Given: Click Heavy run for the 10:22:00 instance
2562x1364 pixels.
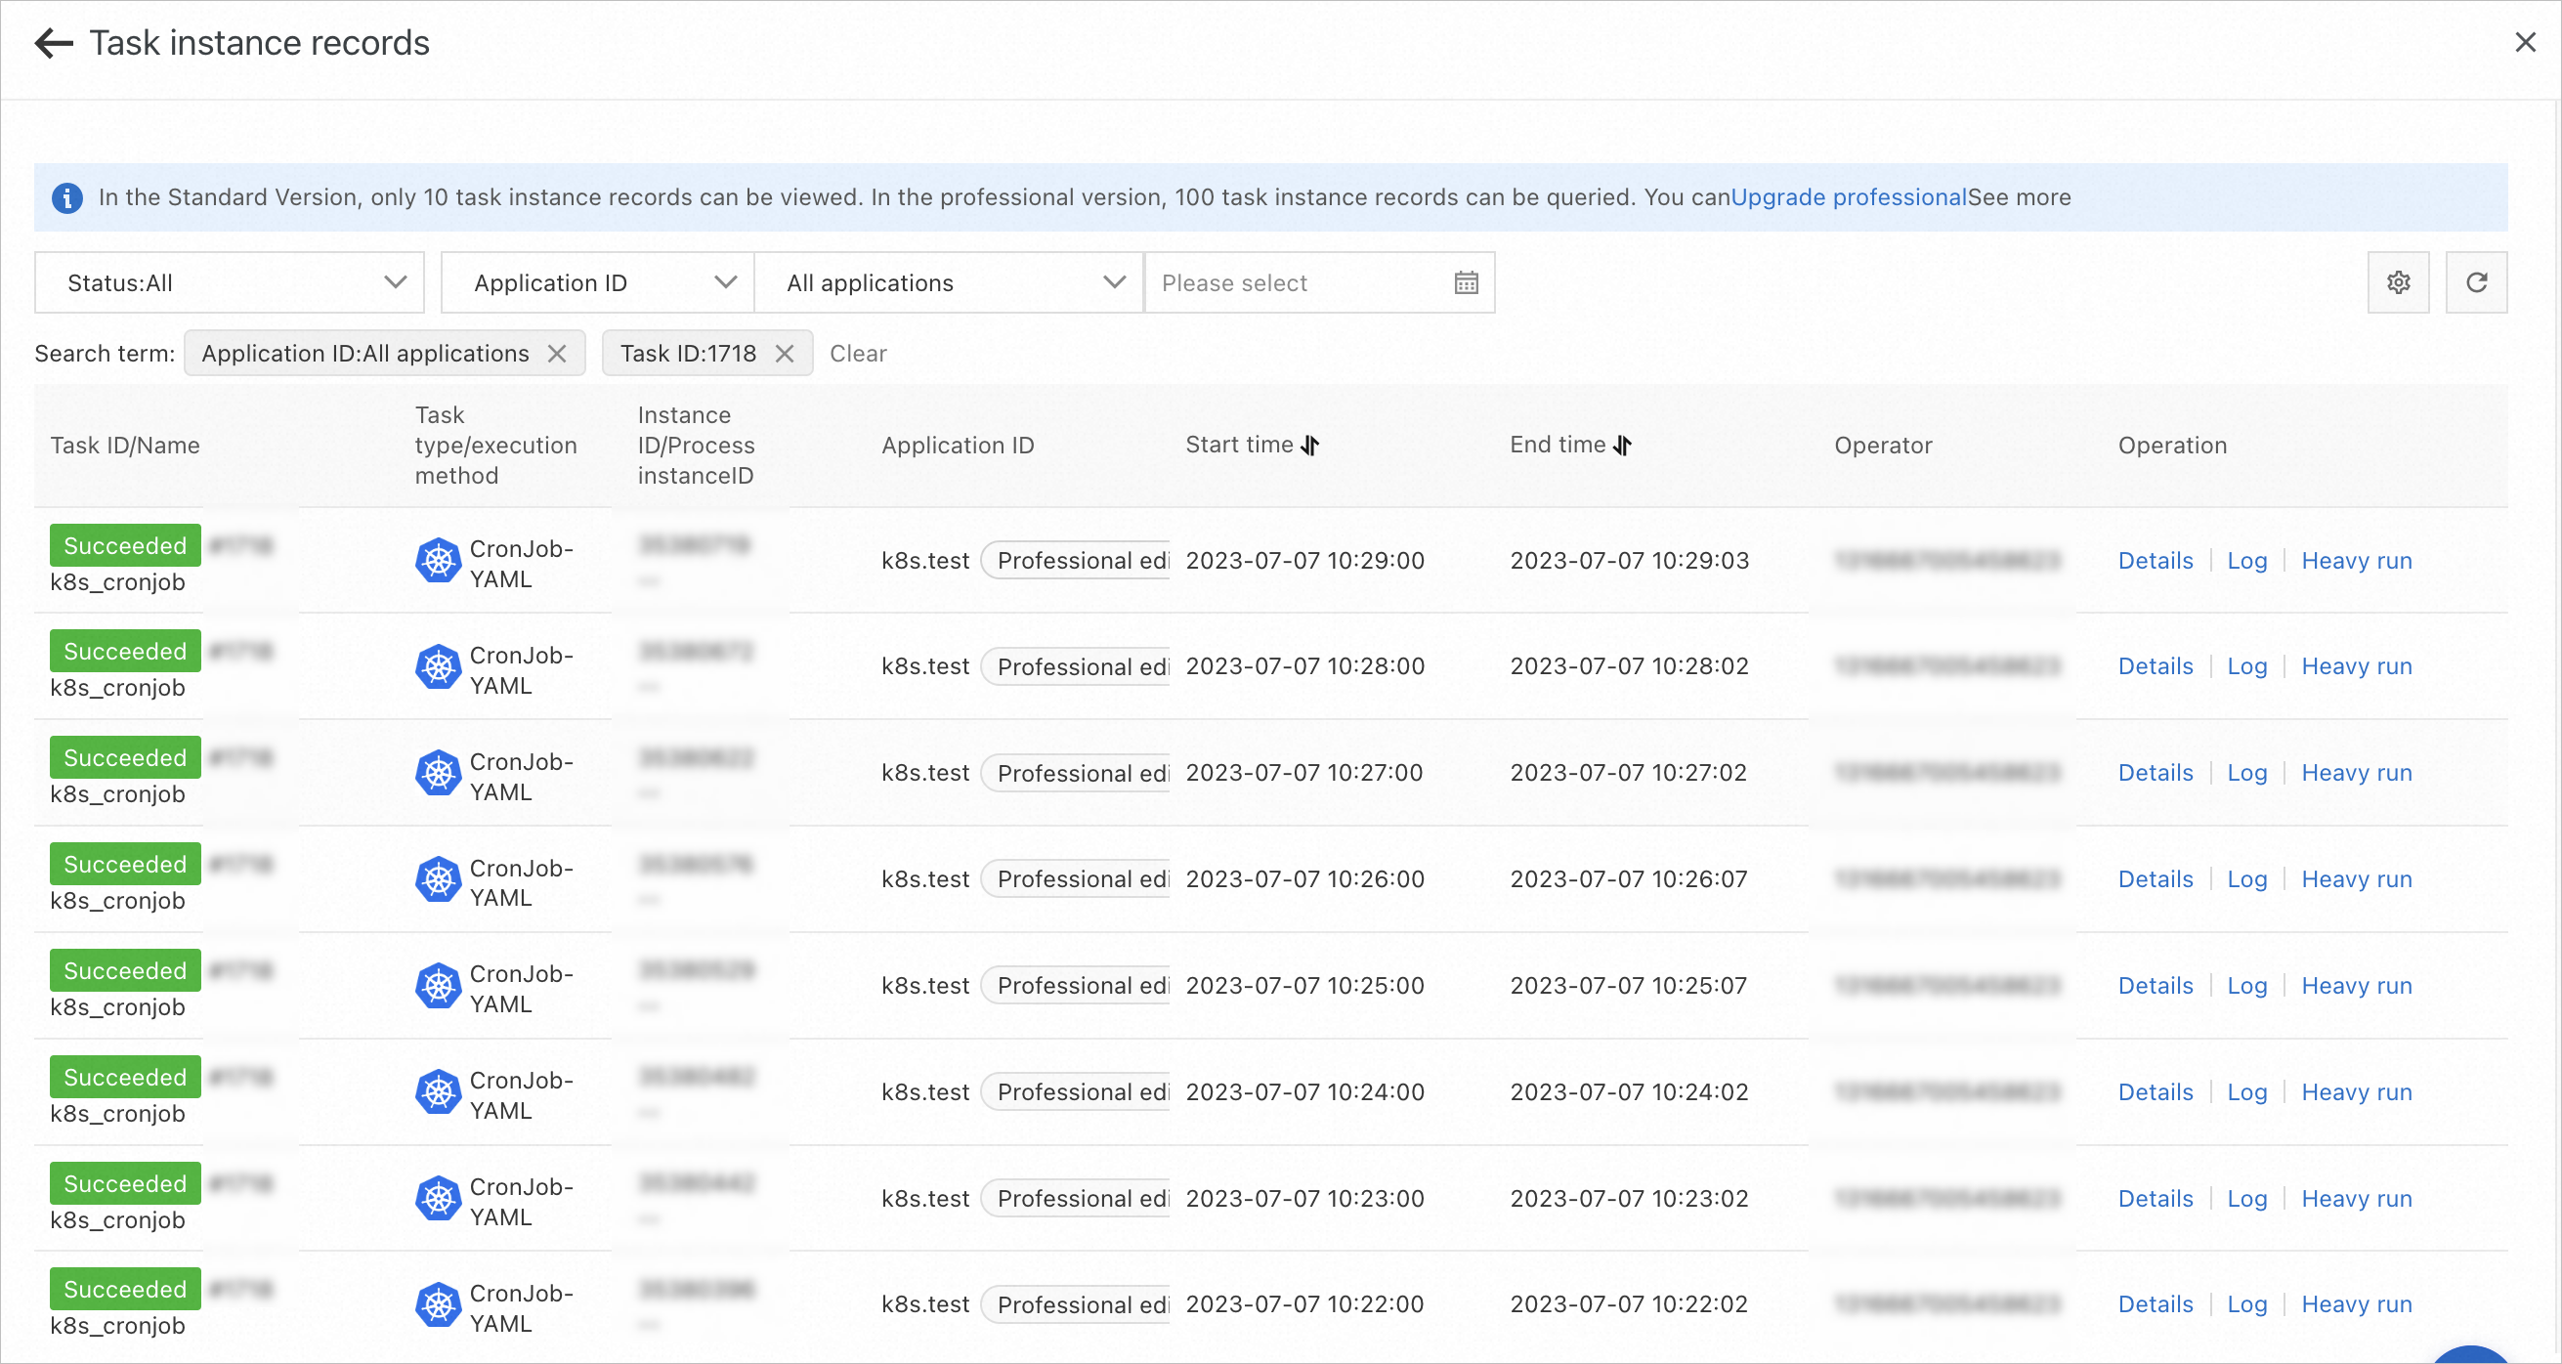Looking at the screenshot, I should tap(2356, 1303).
